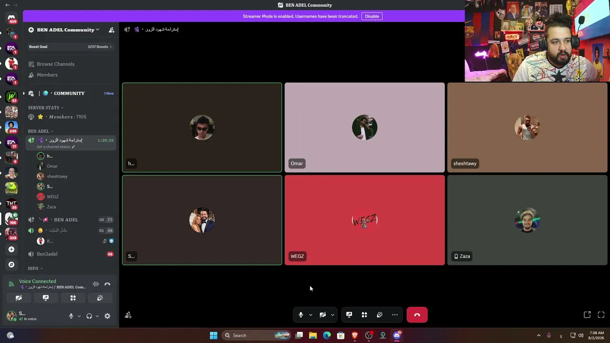Open soundboard from the bottom call bar
Viewport: 610px width, 343px height.
click(x=379, y=315)
